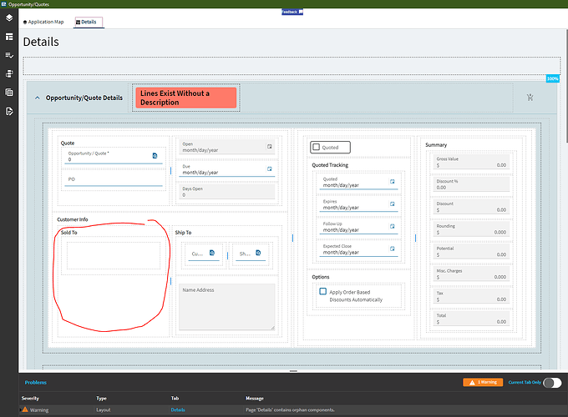
Task: Select the Details tab
Action: [89, 22]
